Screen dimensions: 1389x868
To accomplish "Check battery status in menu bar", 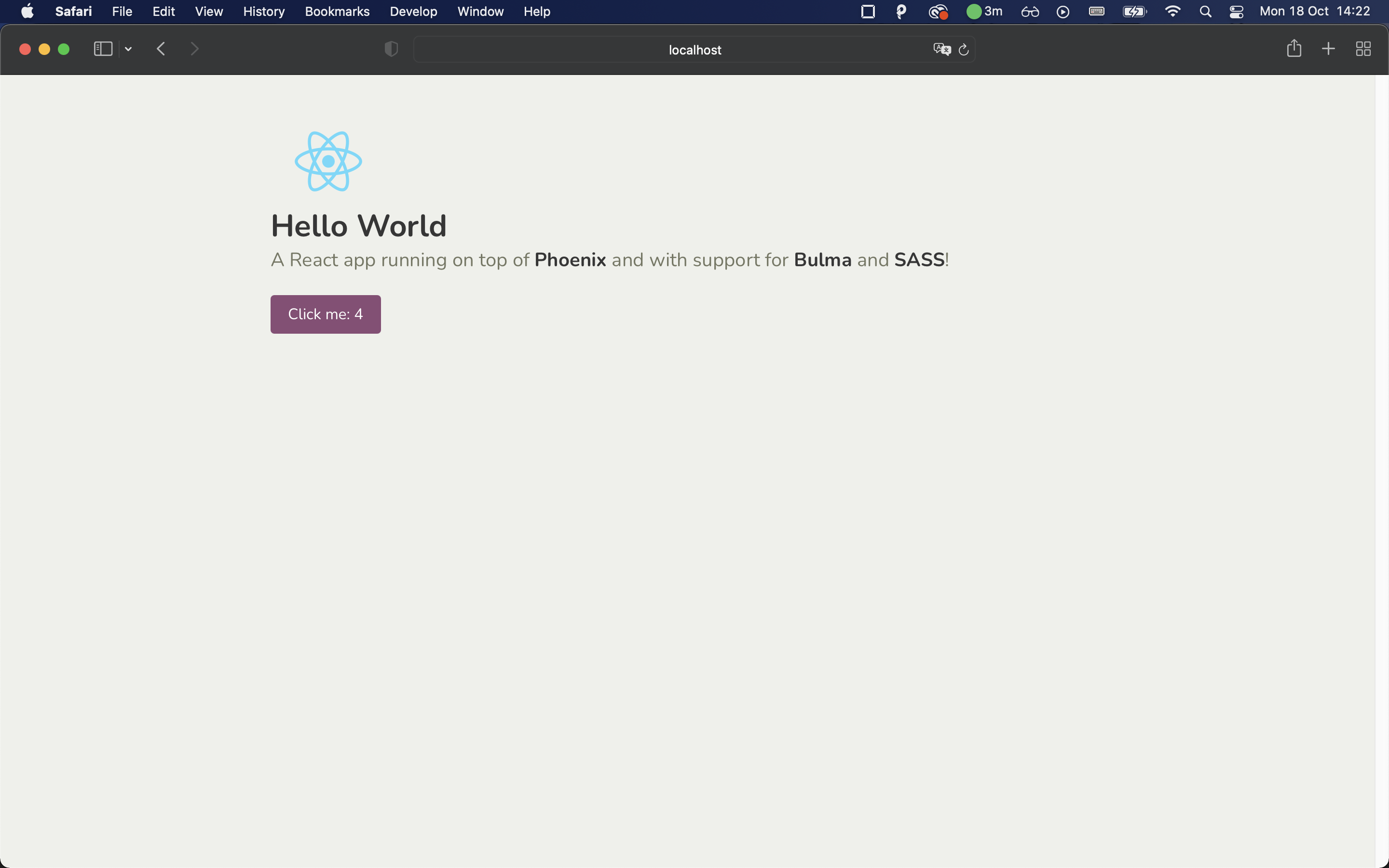I will point(1133,11).
